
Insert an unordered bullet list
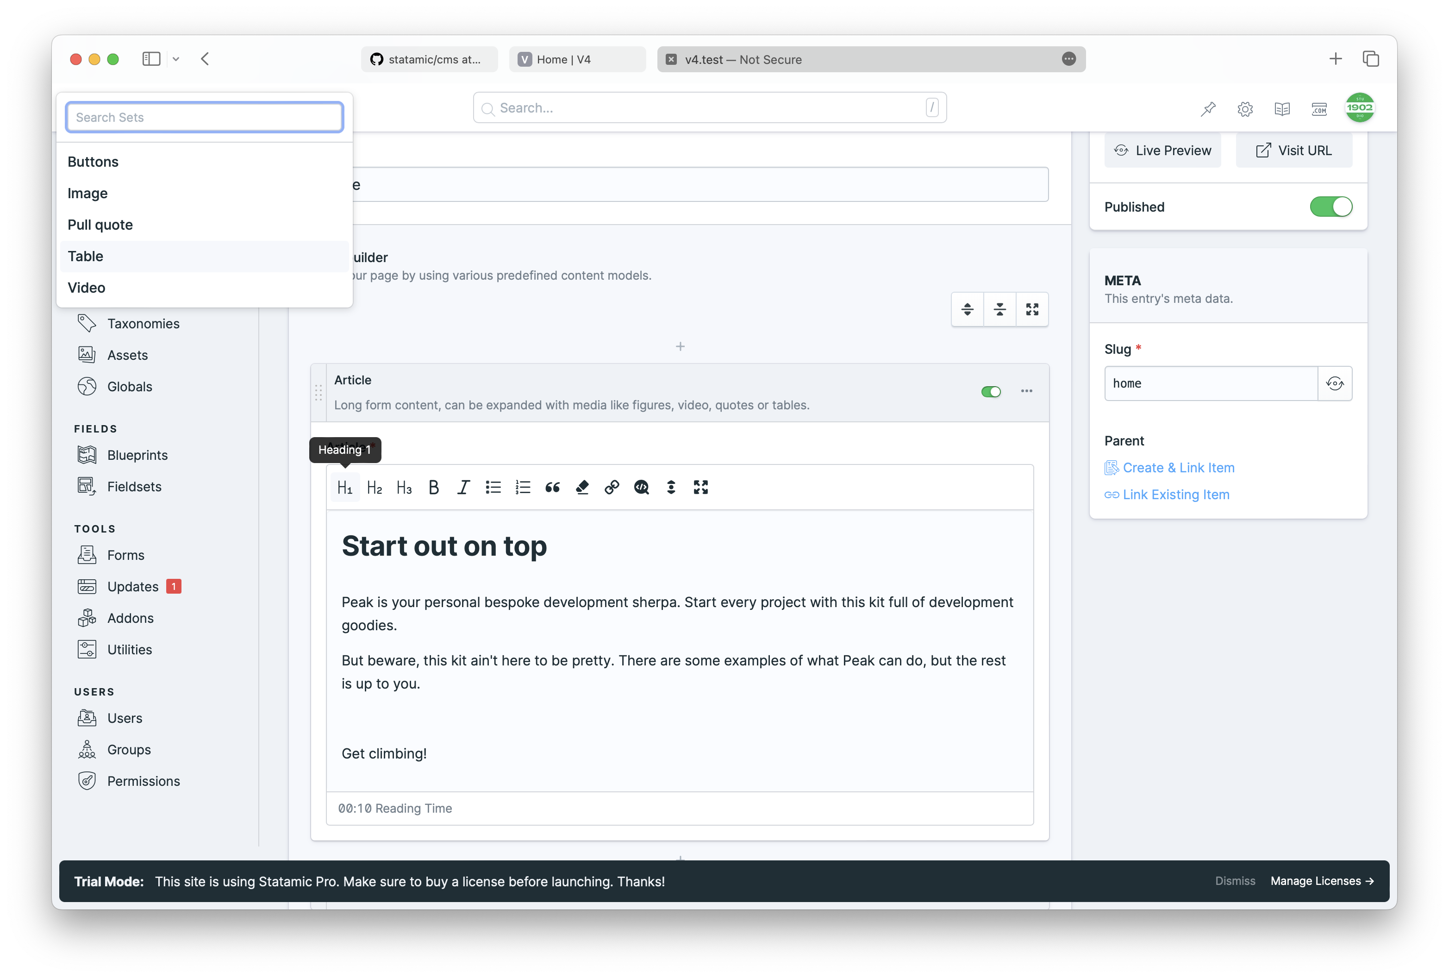pyautogui.click(x=493, y=488)
